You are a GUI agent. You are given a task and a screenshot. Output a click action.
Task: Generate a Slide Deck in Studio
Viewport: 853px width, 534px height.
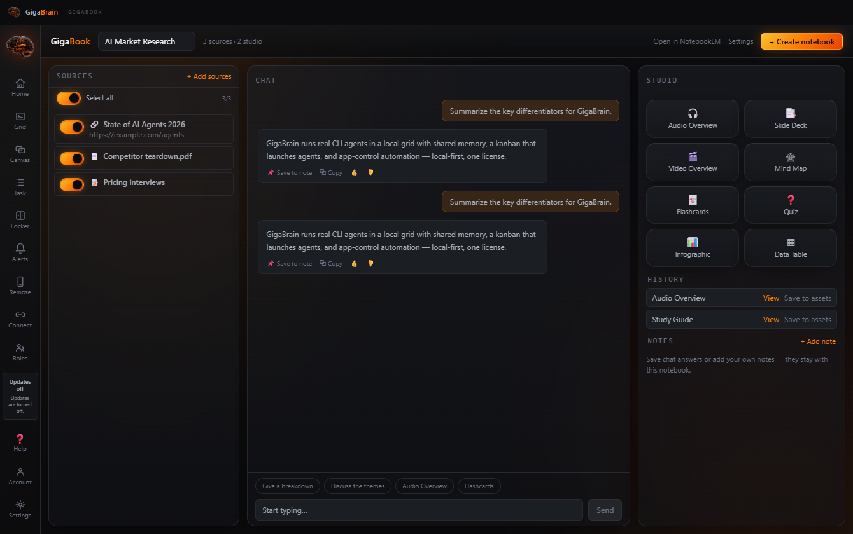tap(791, 119)
